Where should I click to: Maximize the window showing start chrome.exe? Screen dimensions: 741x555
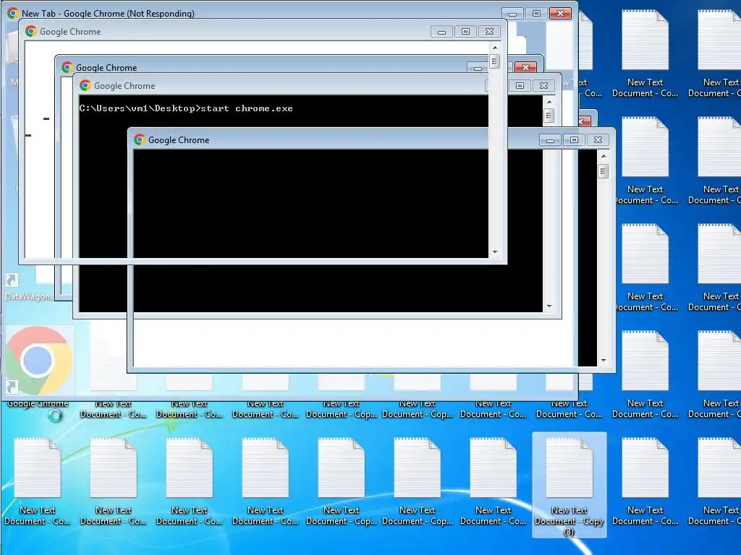tap(520, 85)
